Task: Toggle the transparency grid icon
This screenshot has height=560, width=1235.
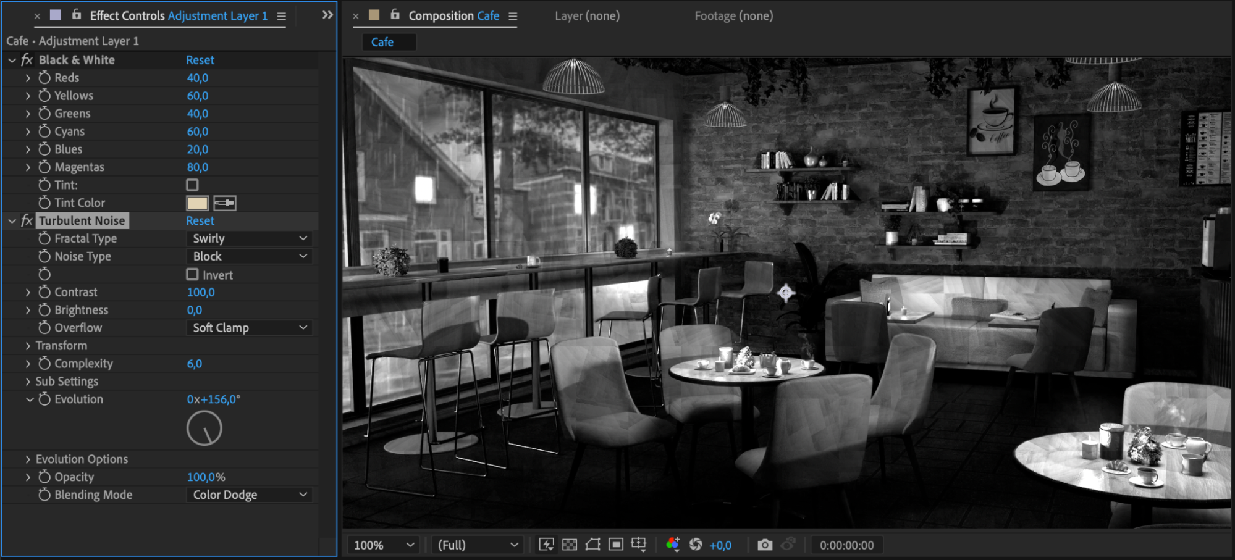Action: (x=570, y=545)
